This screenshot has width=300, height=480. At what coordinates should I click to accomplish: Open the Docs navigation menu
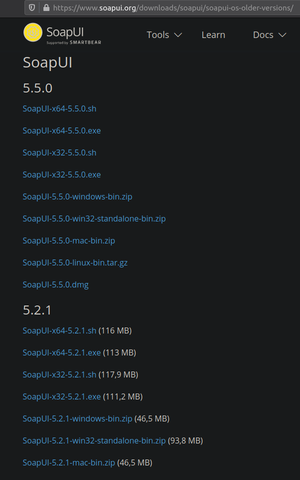click(x=263, y=35)
